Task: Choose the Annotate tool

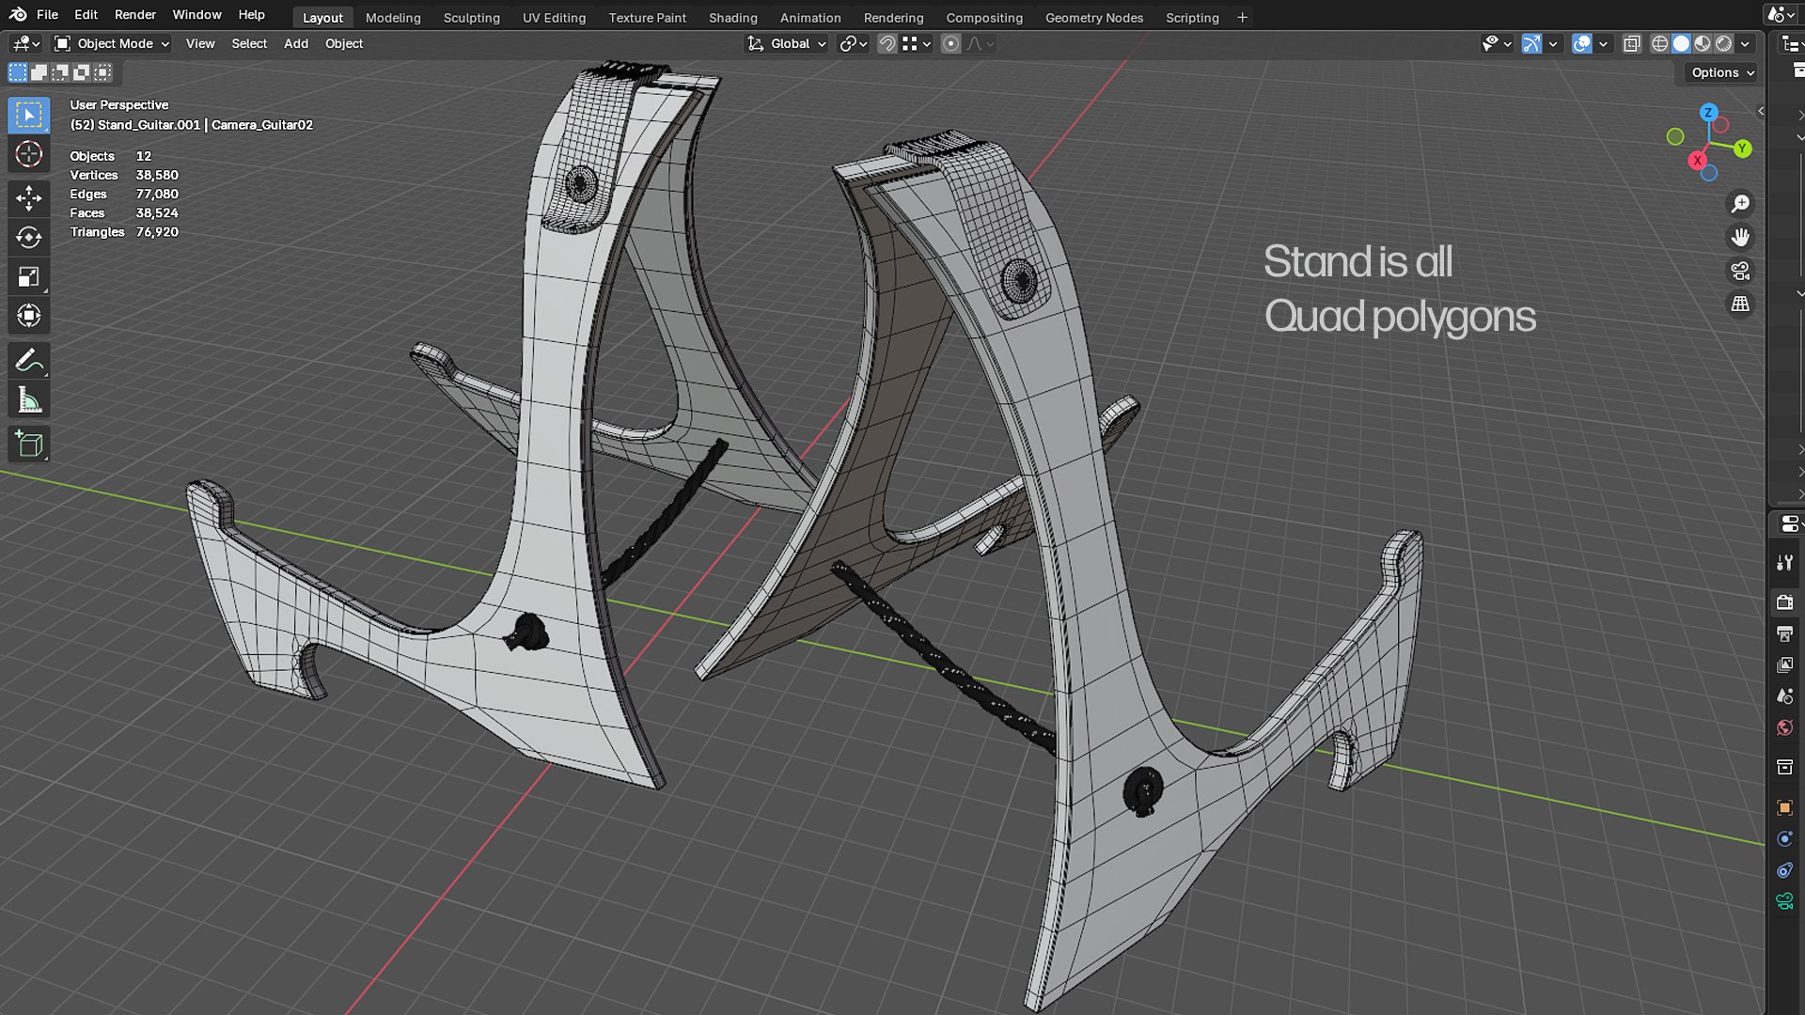Action: 29,361
